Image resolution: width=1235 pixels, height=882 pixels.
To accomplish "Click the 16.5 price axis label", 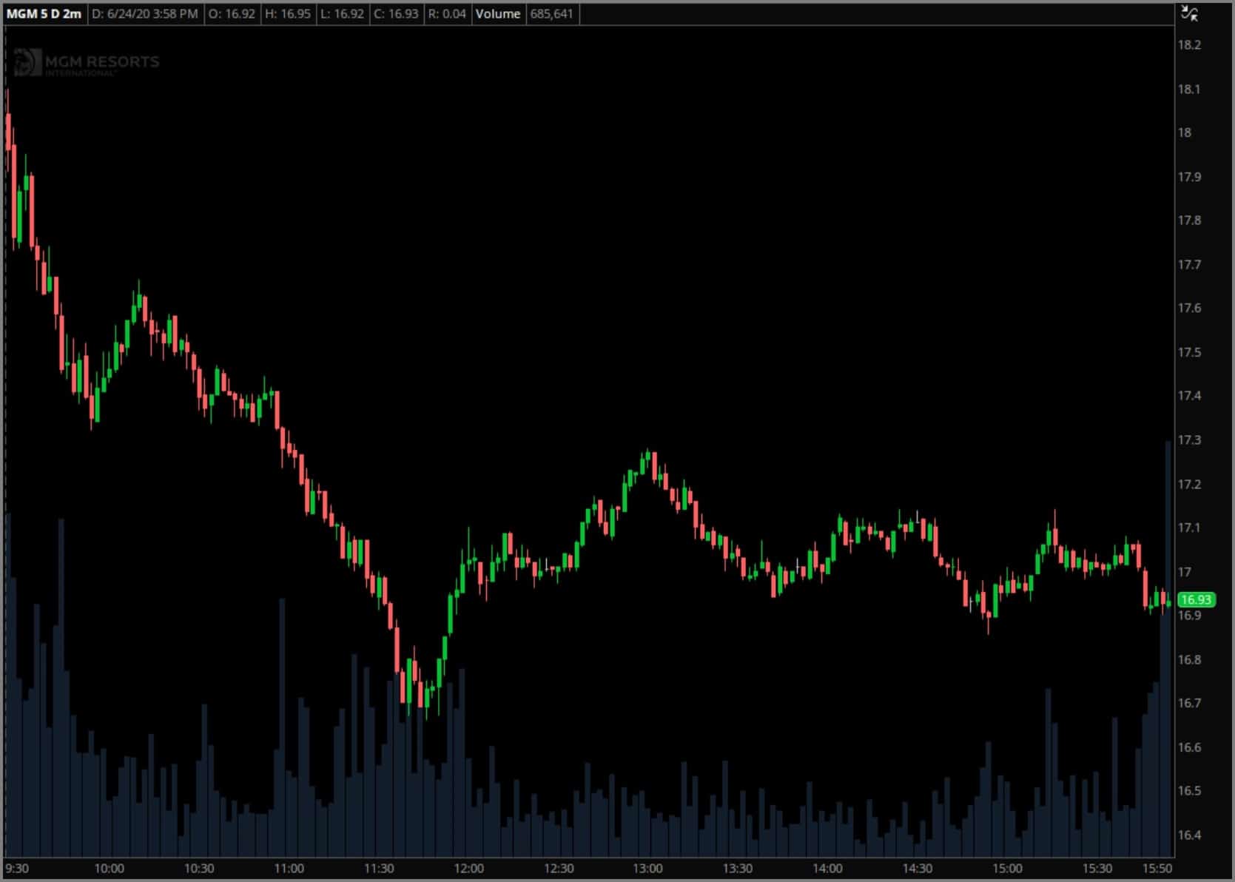I will pyautogui.click(x=1189, y=791).
